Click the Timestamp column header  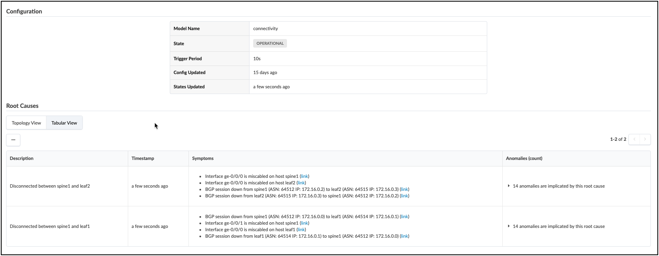[143, 158]
